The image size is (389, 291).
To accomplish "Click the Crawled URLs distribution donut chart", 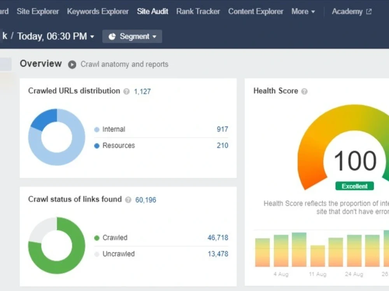I will coord(56,137).
